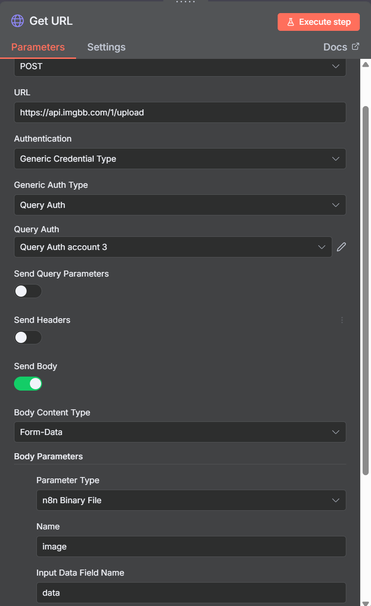Open the Query Auth account 3 dropdown
This screenshot has height=606, width=371.
tap(173, 247)
